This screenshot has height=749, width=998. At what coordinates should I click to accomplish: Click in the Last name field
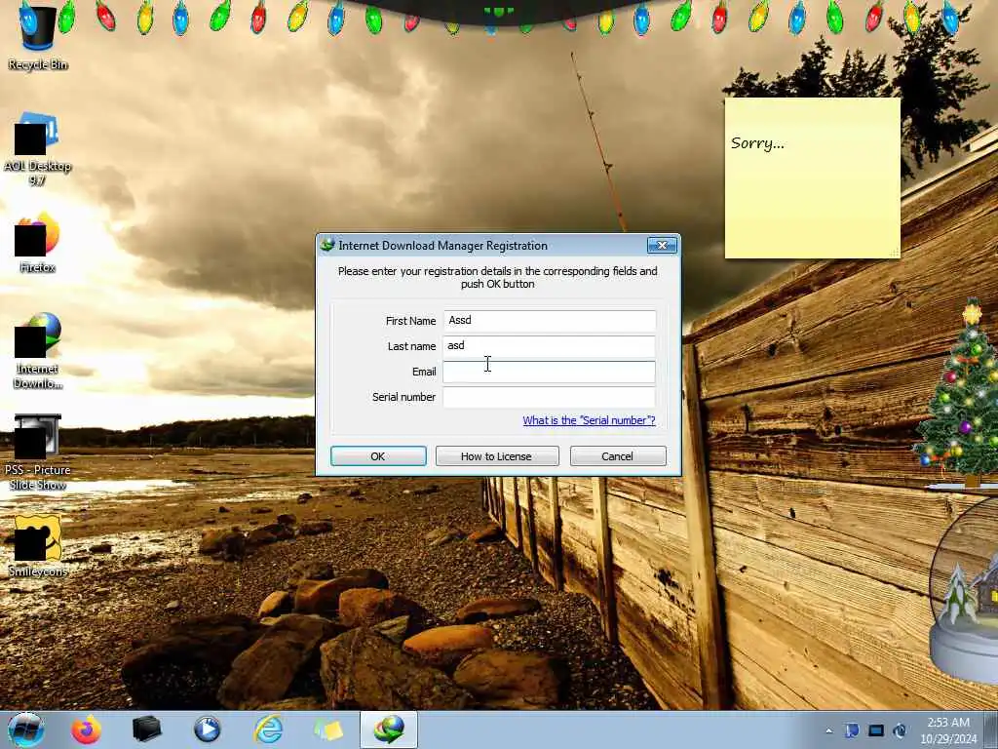pyautogui.click(x=550, y=346)
